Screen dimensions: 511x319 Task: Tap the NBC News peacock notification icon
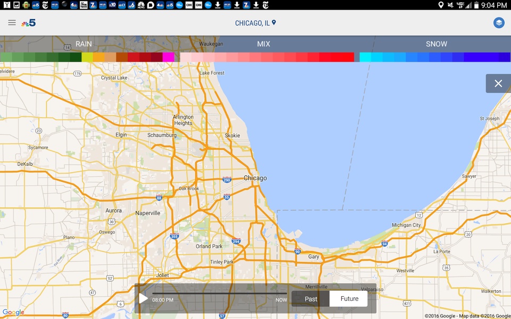141,5
